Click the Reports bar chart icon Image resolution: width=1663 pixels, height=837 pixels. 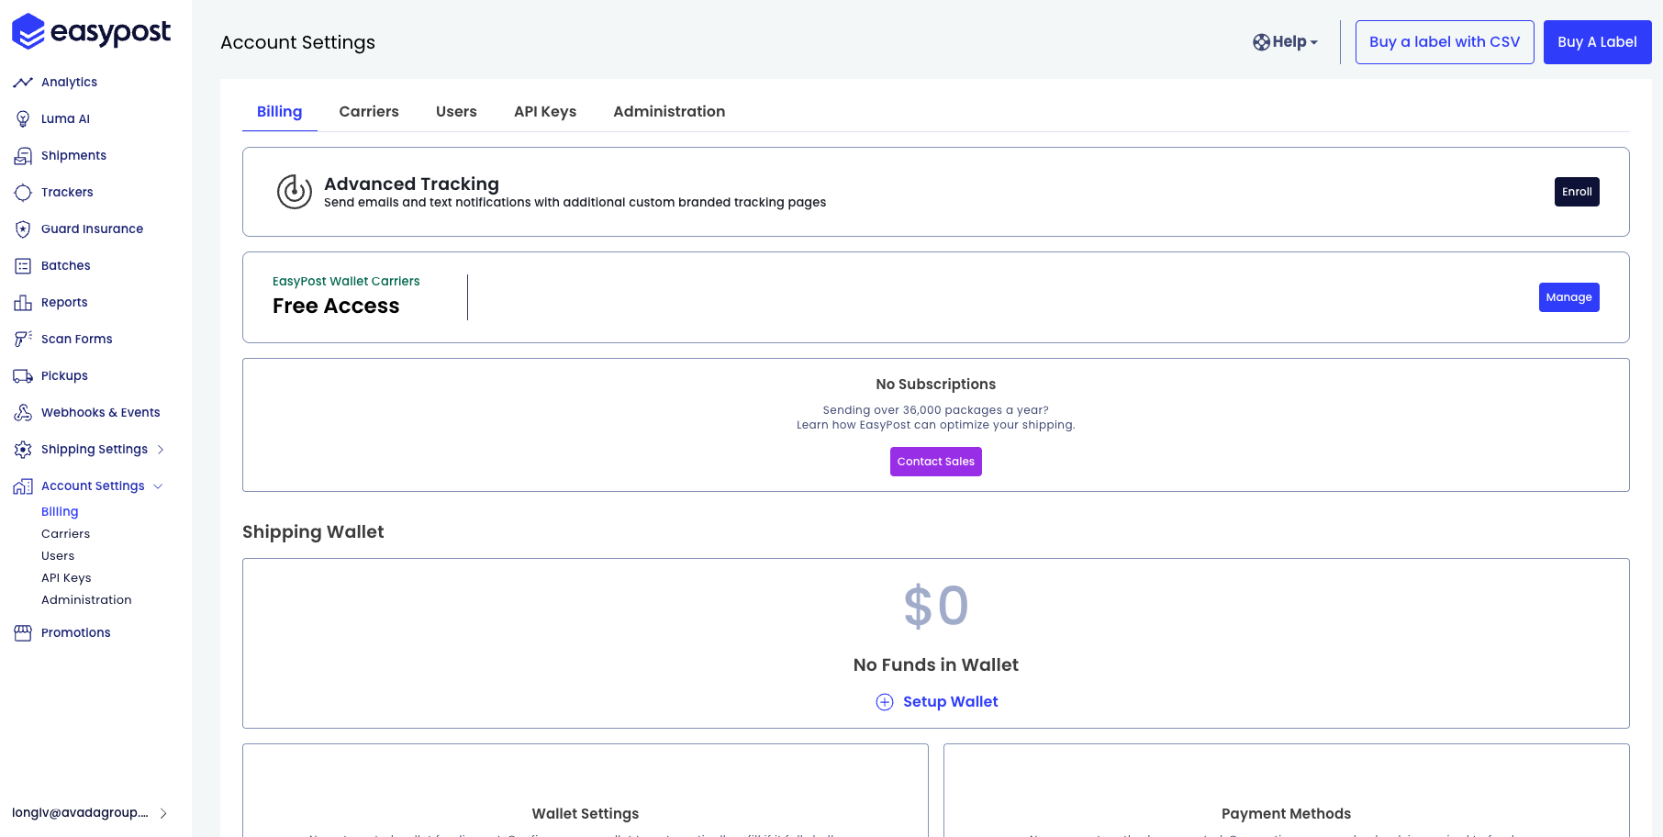(x=23, y=303)
